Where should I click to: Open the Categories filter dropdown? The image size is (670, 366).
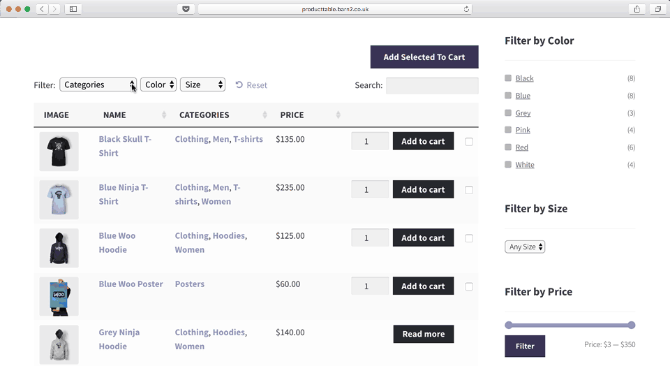tap(98, 85)
